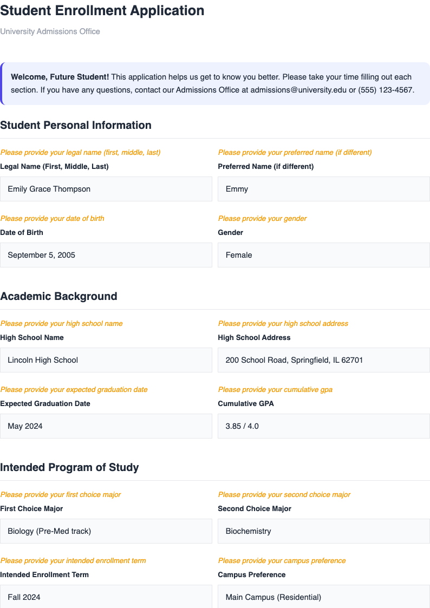Click the Date of Birth field
Image resolution: width=430 pixels, height=608 pixels.
point(106,254)
